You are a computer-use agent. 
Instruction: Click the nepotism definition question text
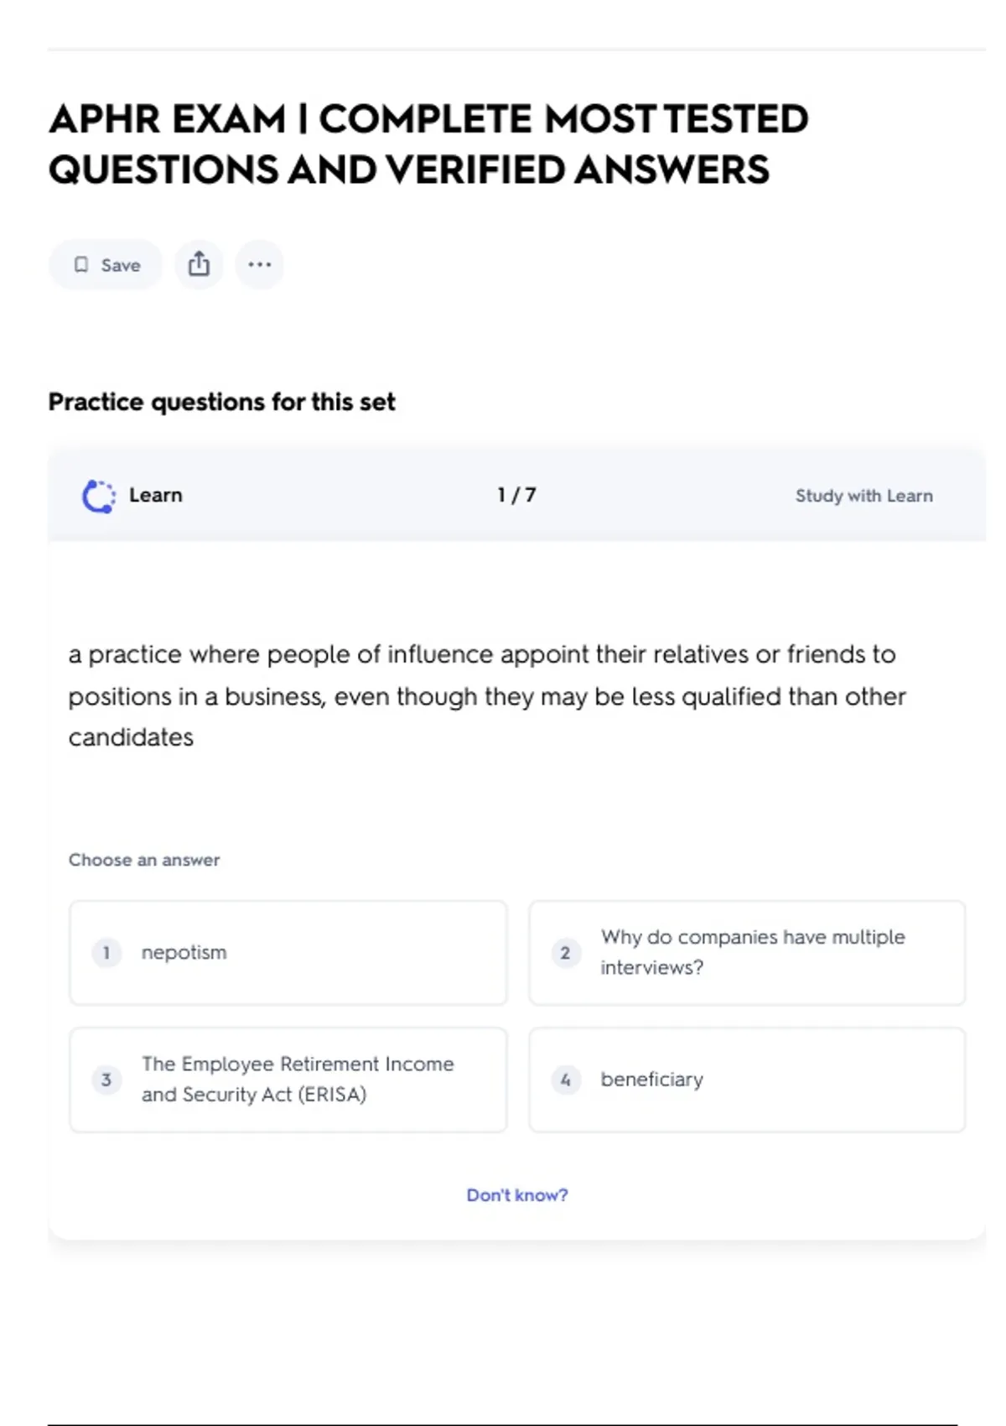click(486, 695)
